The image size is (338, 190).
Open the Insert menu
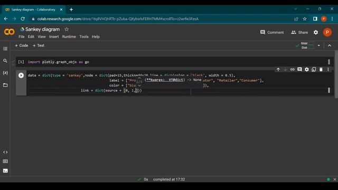(x=54, y=36)
